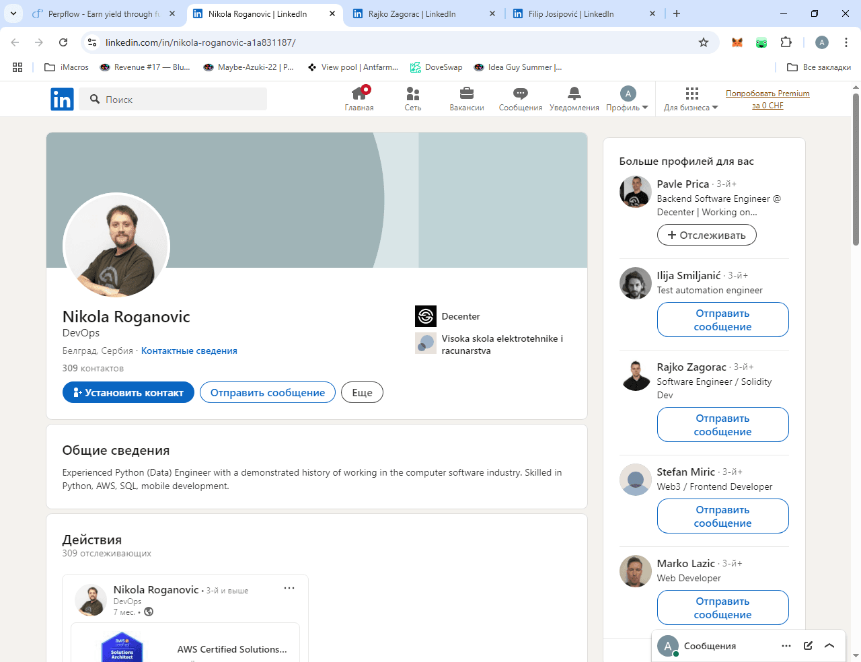The image size is (861, 662).
Task: Close the Nikola Roganovic tab
Action: 332,13
